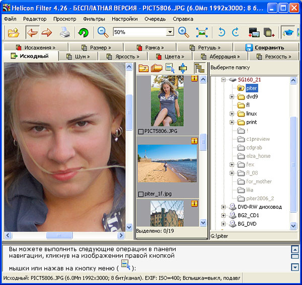Click the image preview horizontal scrollbar thumb
This screenshot has width=302, height=285.
pyautogui.click(x=59, y=235)
